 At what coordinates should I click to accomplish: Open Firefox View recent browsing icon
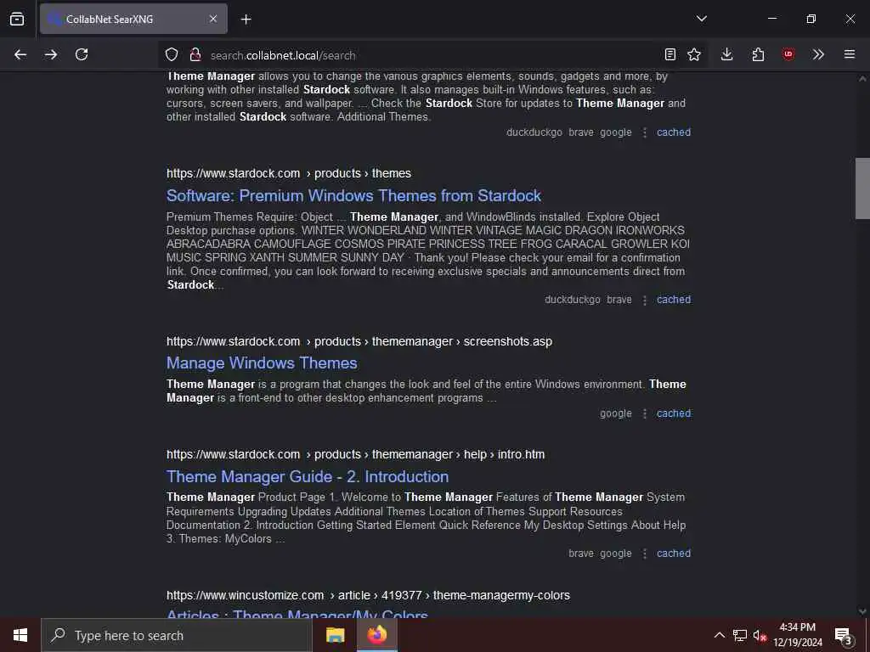pos(17,19)
